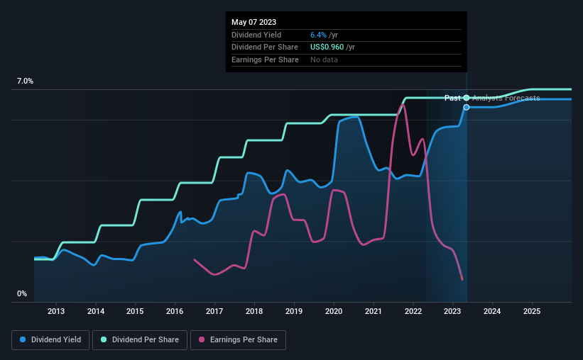Click the 2017 x-axis label
Screen dimensions: 583x360
[x=214, y=311]
